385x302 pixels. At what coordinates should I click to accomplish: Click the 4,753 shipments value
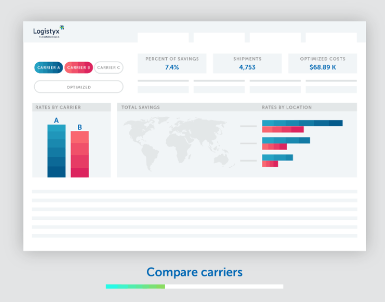247,67
